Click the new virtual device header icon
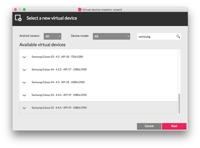The height and width of the screenshot is (148, 200). pyautogui.click(x=18, y=18)
